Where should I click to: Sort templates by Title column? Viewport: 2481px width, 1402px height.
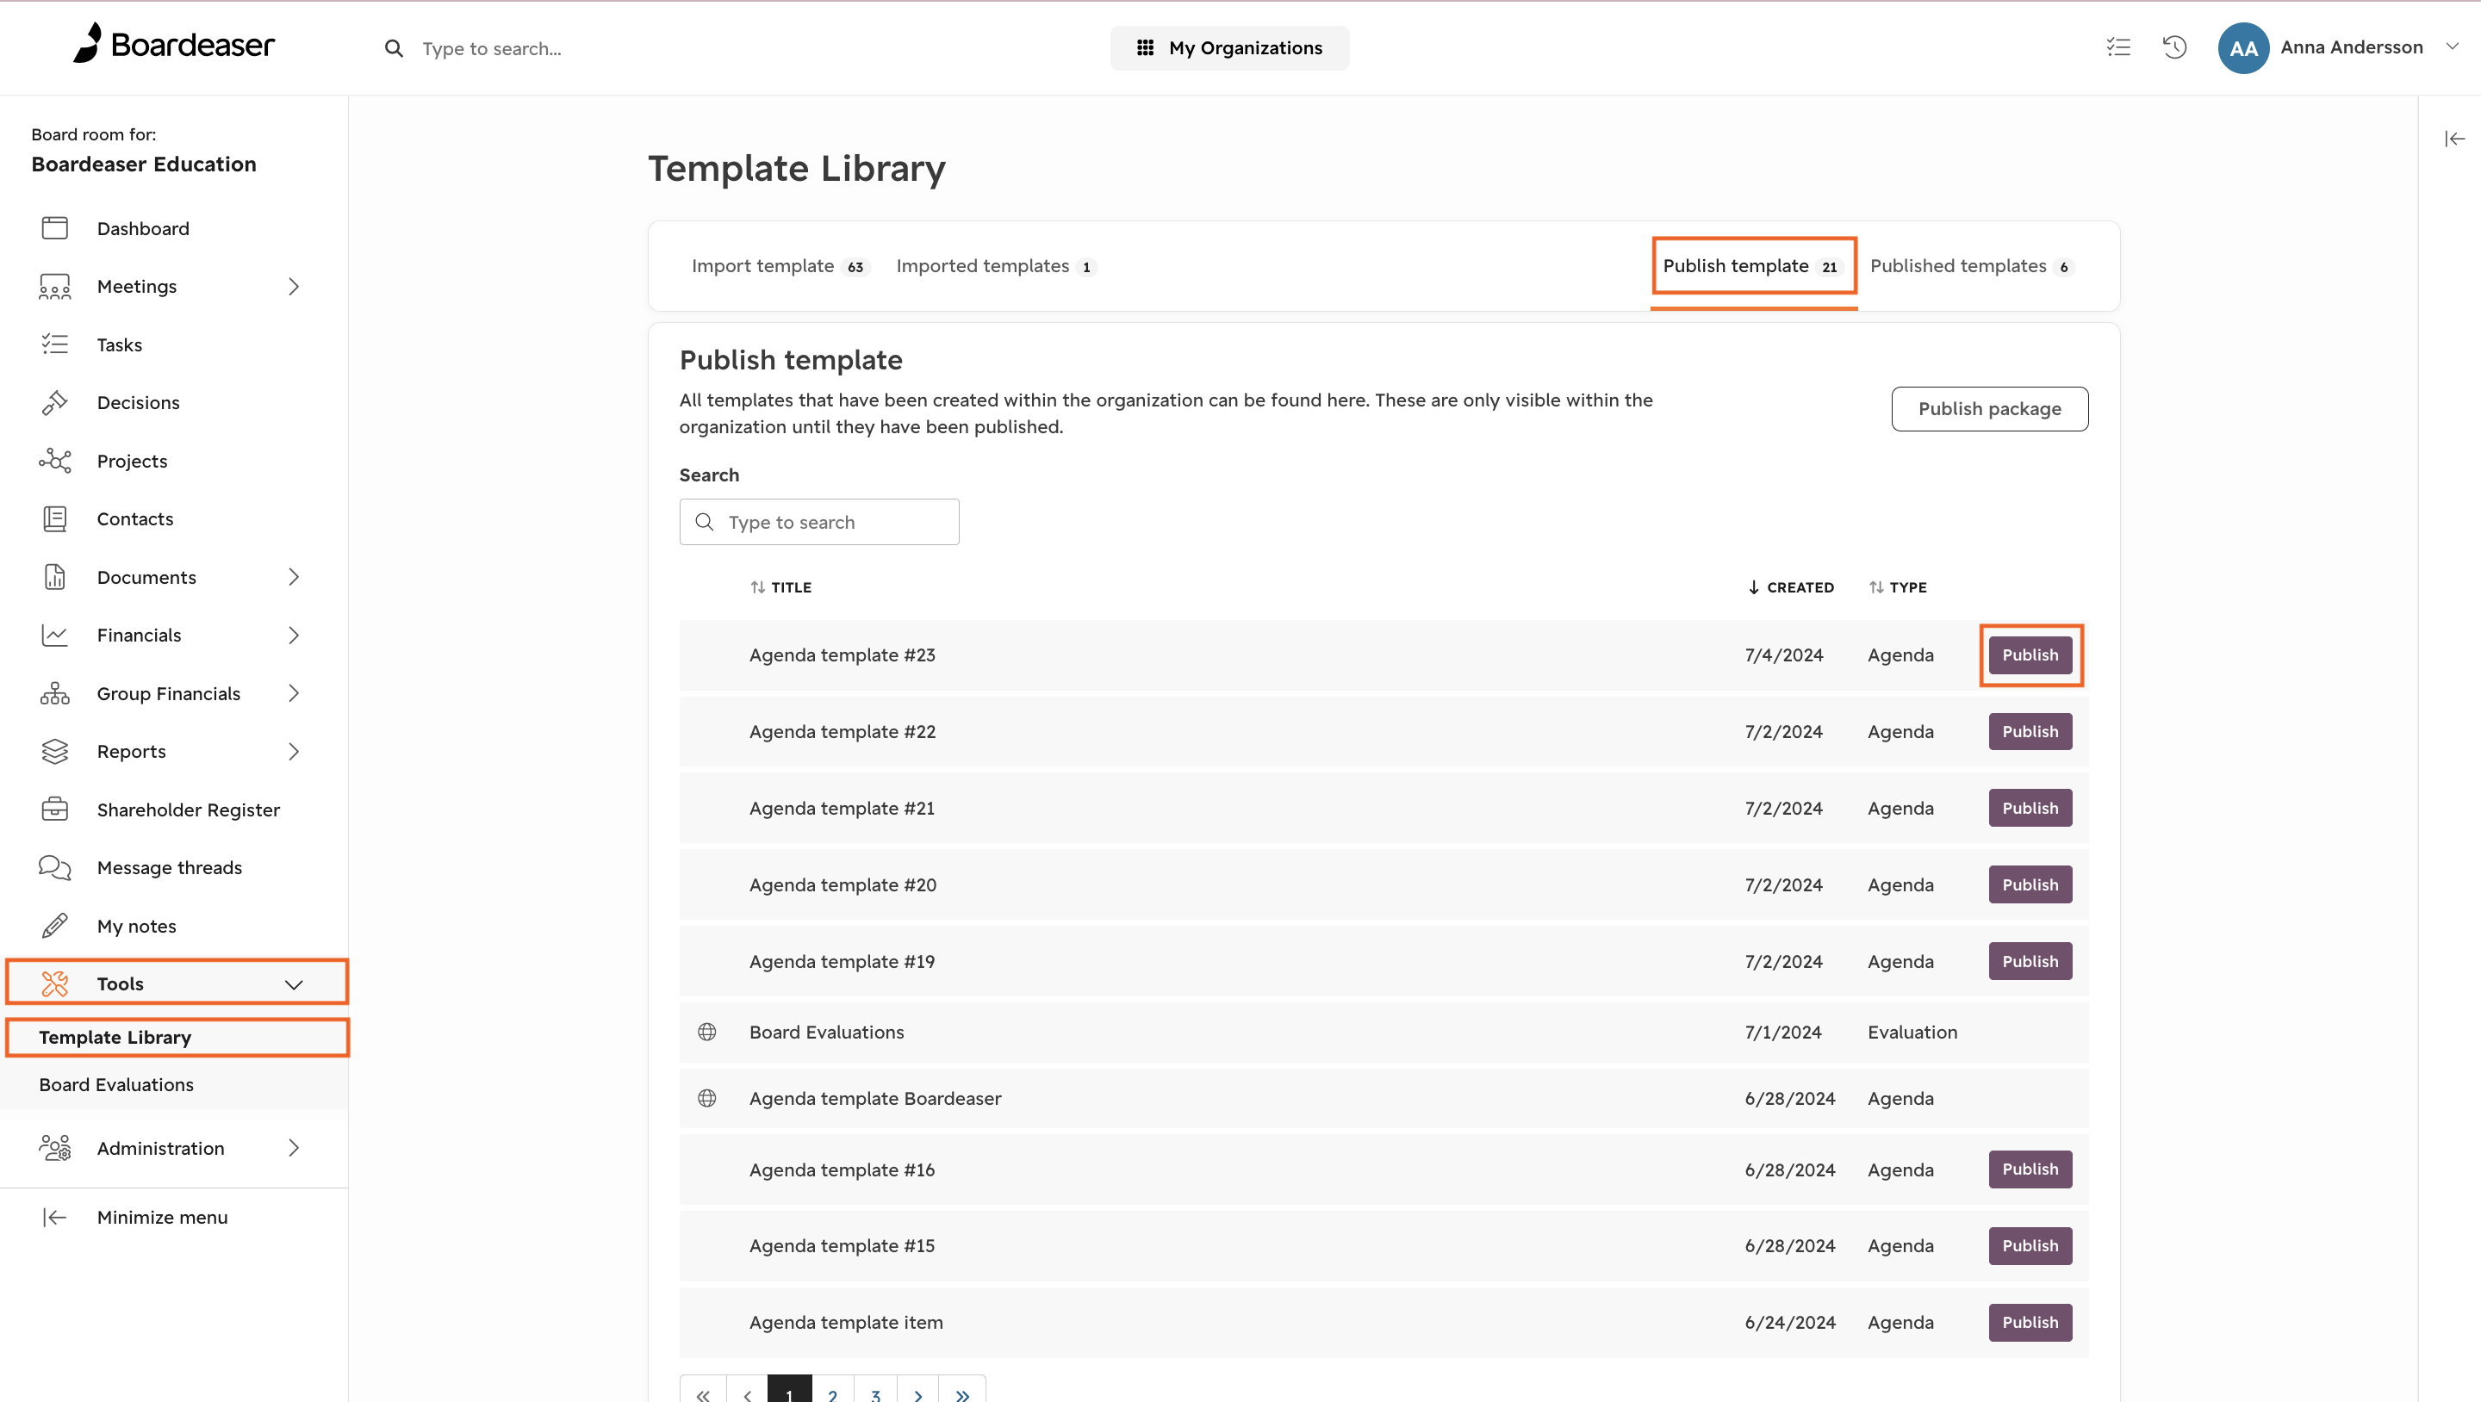[x=781, y=587]
